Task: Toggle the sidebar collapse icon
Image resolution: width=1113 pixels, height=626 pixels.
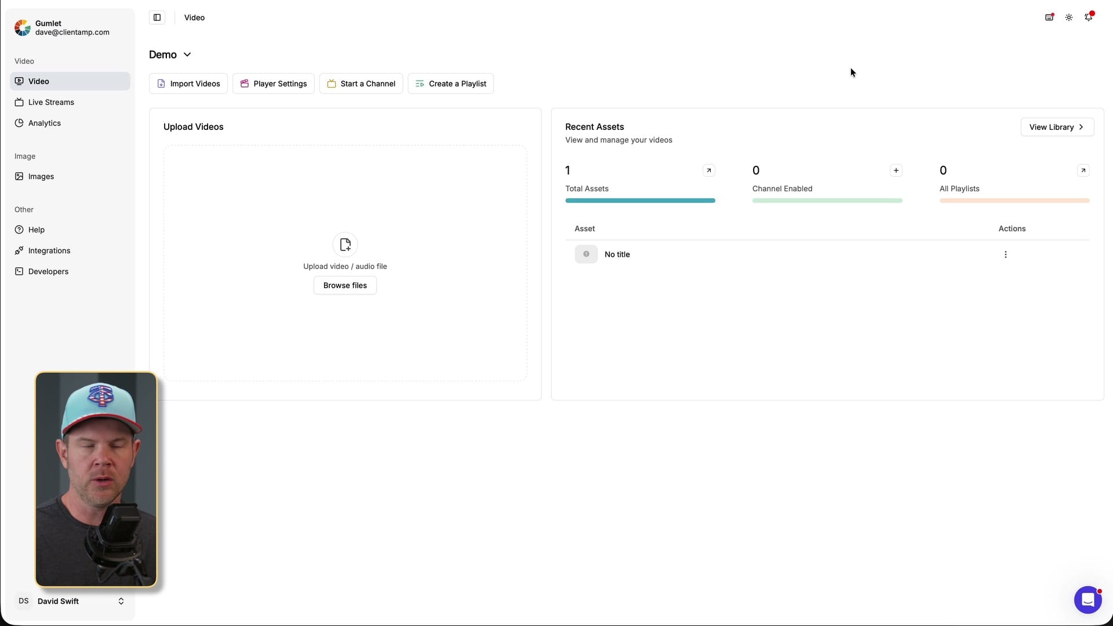Action: point(157,17)
